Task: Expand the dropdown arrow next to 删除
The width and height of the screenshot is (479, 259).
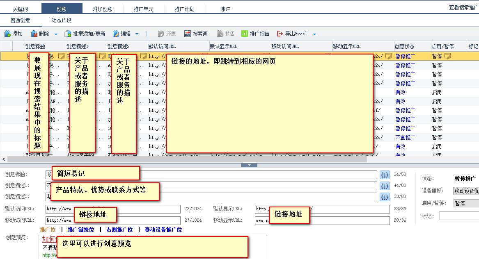Action: point(56,34)
